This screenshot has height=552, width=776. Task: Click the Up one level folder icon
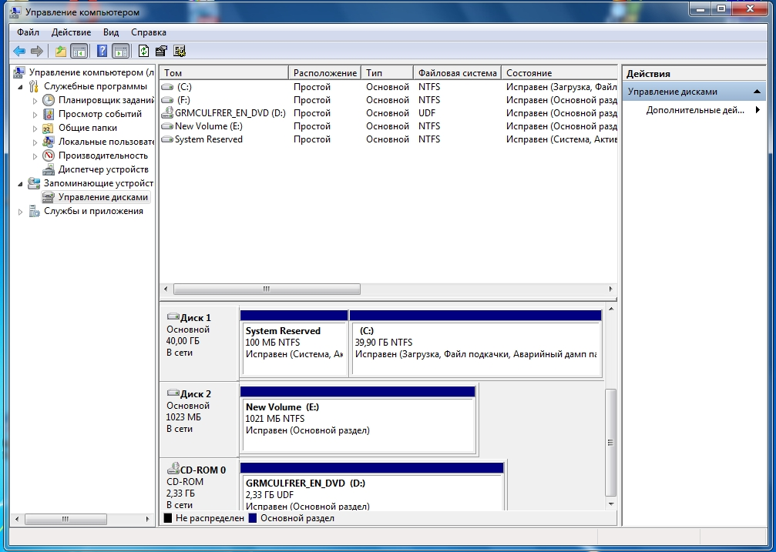(61, 52)
